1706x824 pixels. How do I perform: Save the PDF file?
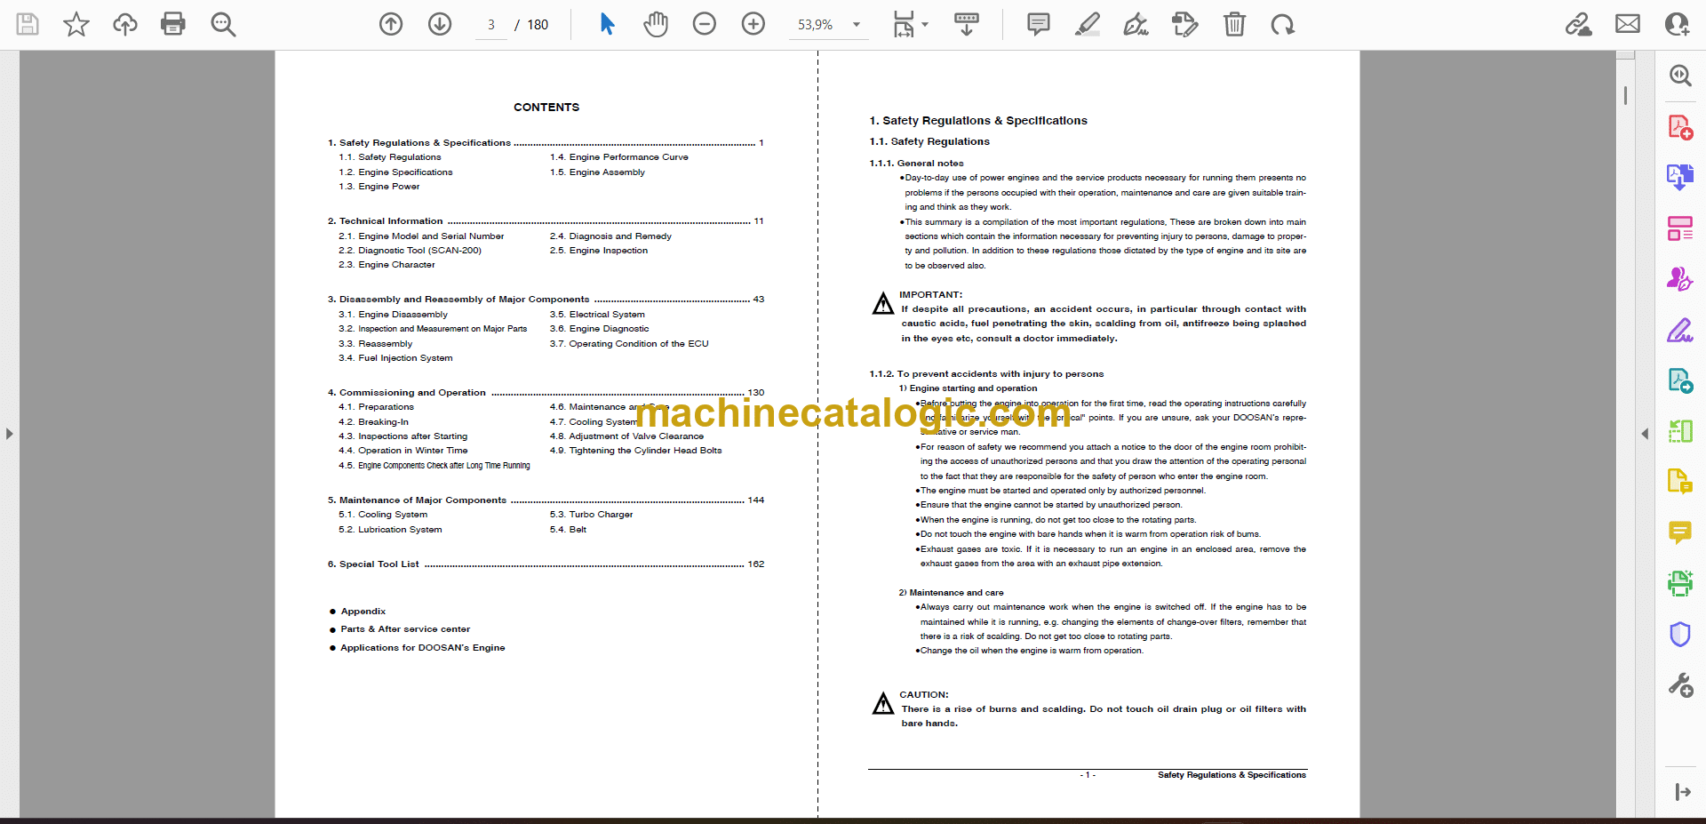point(28,24)
